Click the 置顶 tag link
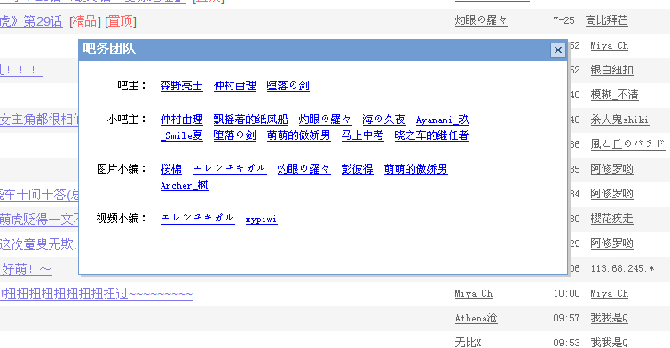 click(120, 21)
